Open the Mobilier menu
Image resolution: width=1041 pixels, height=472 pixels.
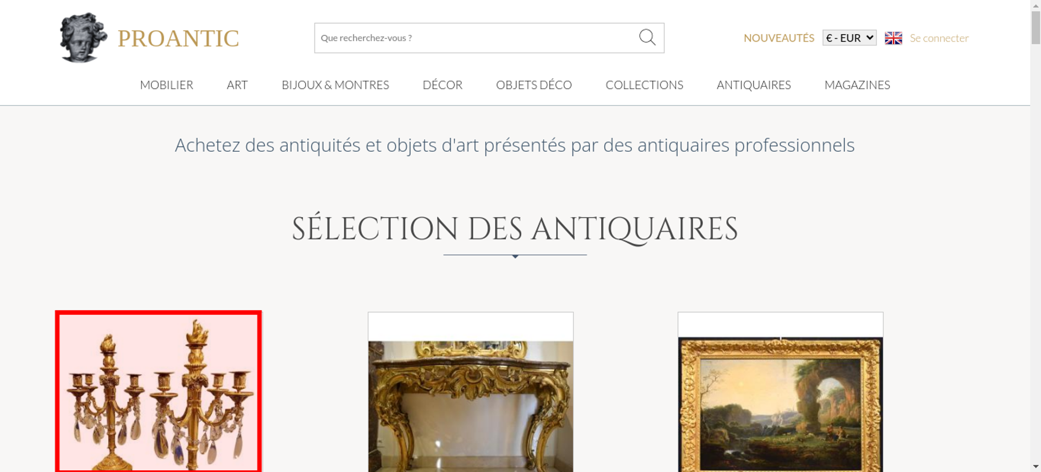[x=167, y=85]
